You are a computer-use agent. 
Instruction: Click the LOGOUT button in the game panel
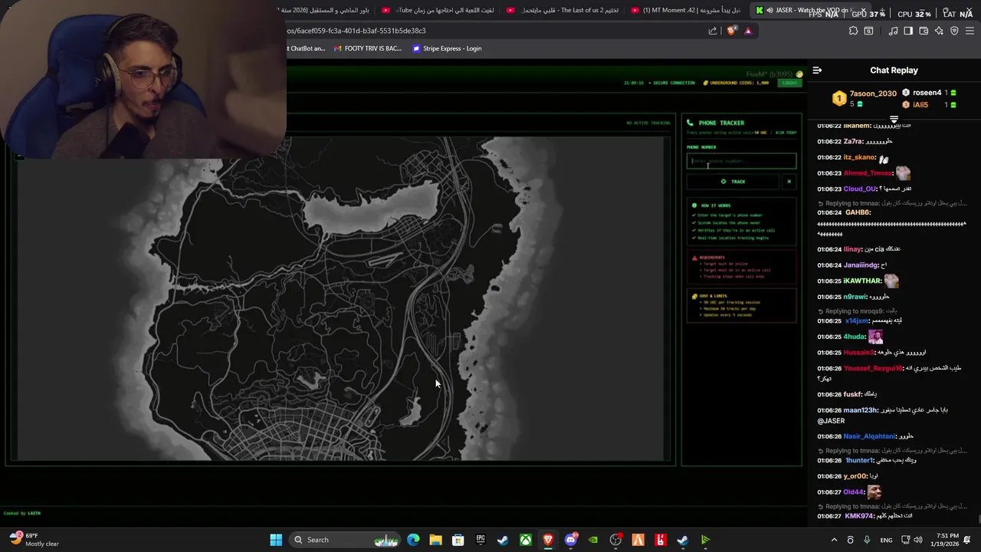(789, 83)
